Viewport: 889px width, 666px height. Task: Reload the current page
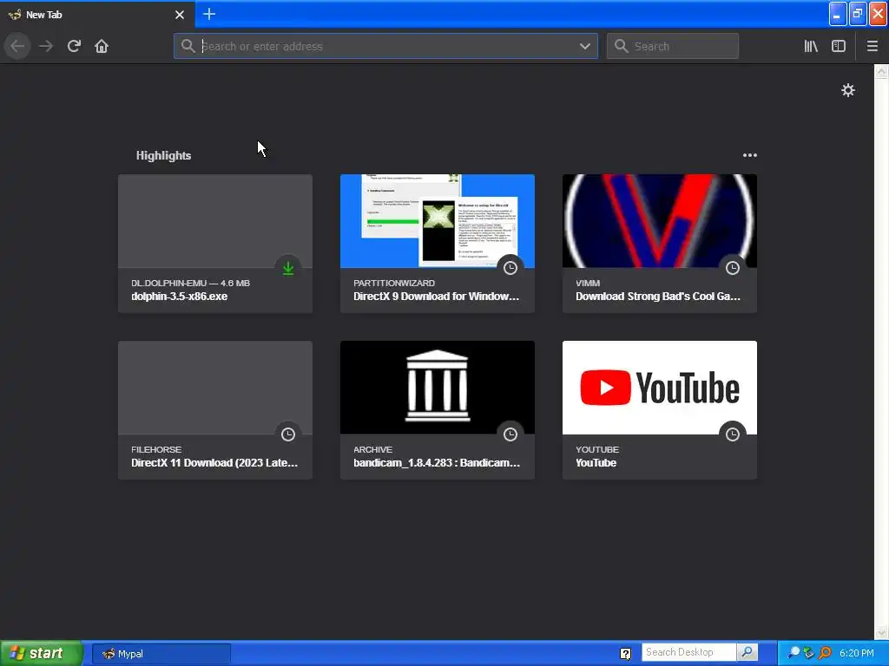(x=74, y=46)
